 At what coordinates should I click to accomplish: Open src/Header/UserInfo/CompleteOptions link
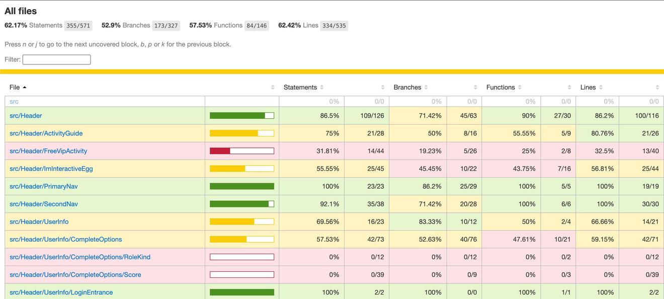pos(65,239)
